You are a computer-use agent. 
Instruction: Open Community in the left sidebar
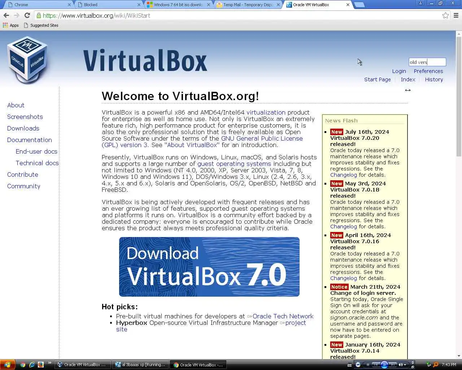point(24,186)
